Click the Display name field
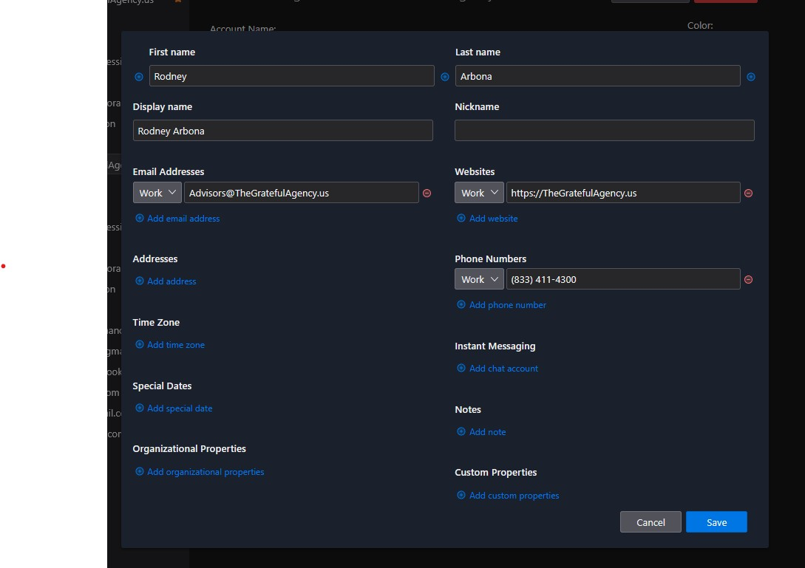 [x=283, y=130]
